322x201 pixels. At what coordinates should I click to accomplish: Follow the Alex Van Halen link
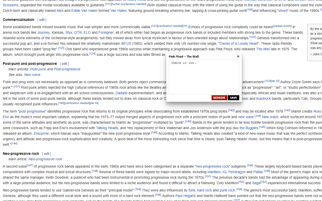(60, 11)
